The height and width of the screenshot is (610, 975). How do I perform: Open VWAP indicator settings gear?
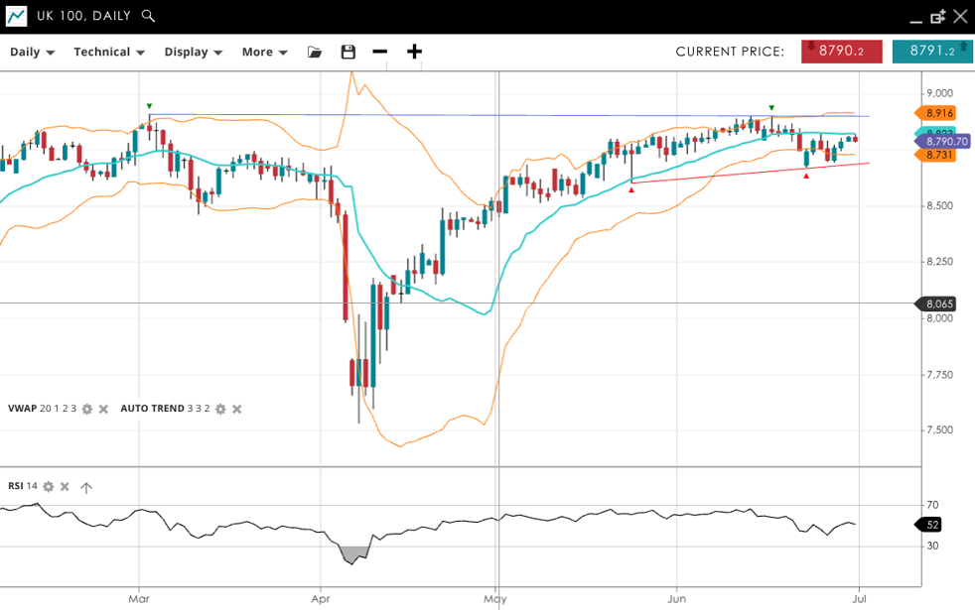click(x=87, y=409)
